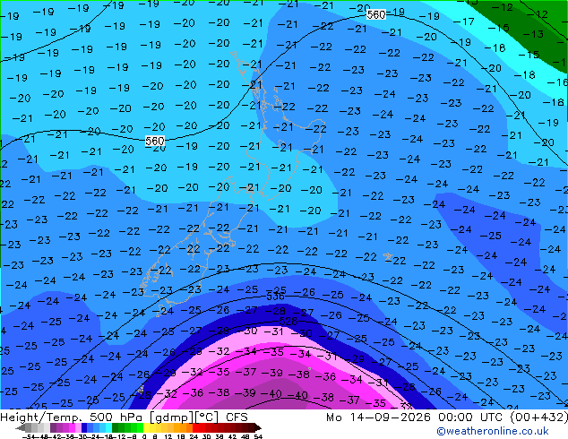Click the dark blue swatch in the legend
The image size is (568, 439).
click(84, 428)
